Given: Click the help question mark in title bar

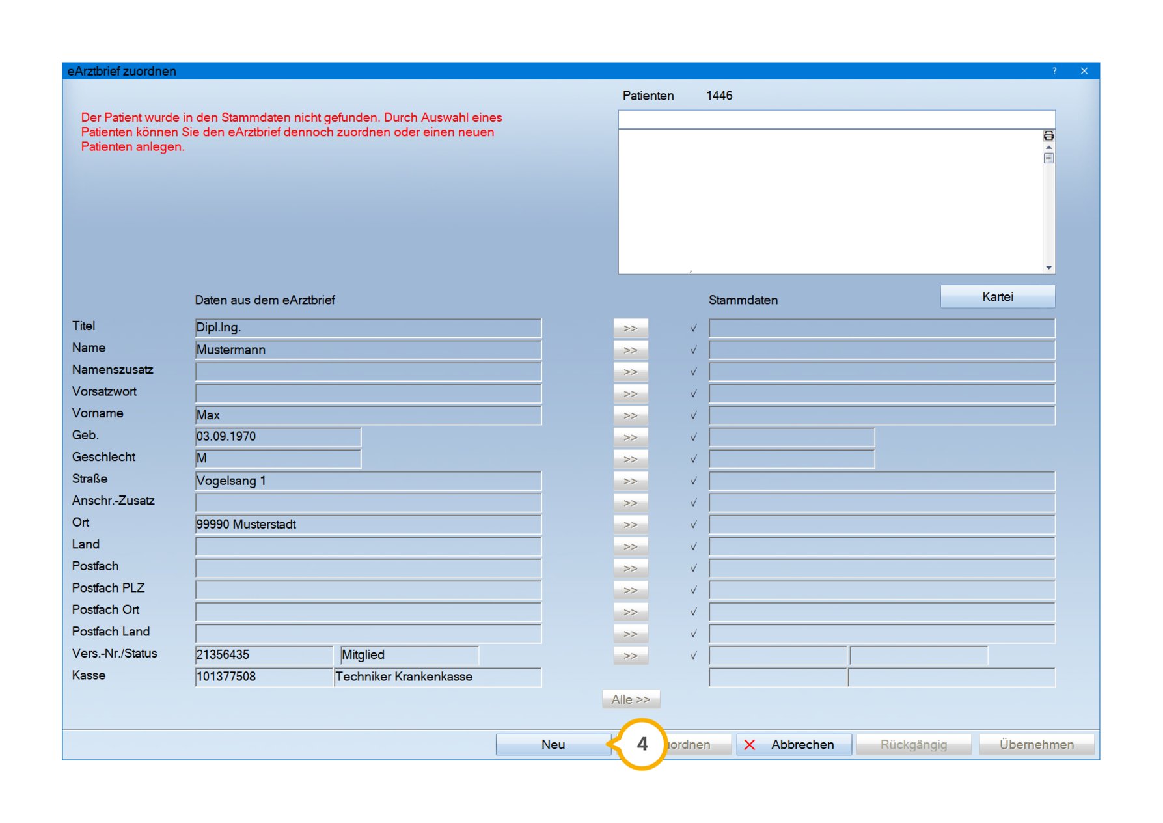Looking at the screenshot, I should [x=1054, y=71].
